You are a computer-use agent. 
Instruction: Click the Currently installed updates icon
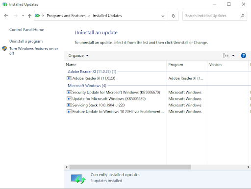78,179
